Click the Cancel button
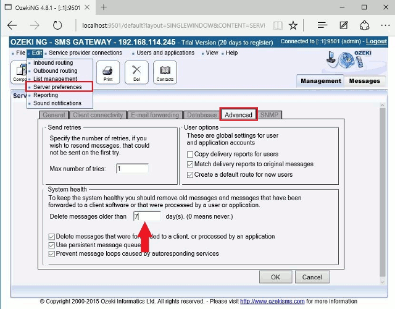The image size is (395, 309). 312,277
